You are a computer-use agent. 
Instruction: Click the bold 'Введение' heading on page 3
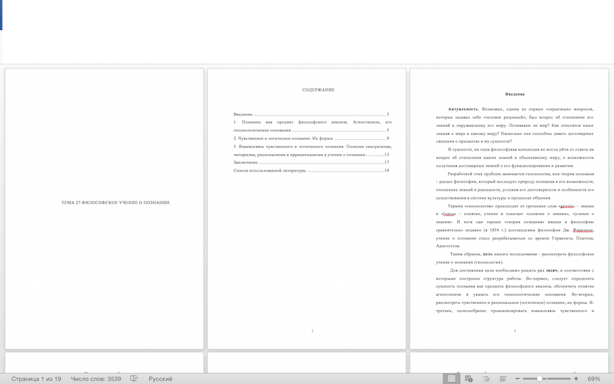tap(514, 94)
